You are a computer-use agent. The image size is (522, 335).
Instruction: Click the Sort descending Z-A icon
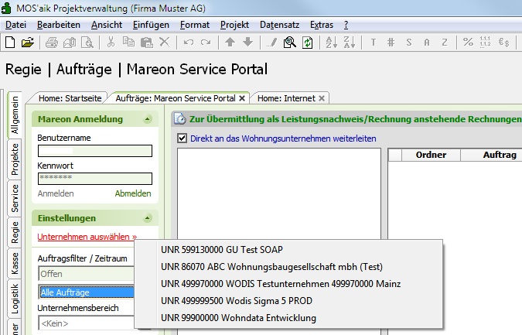[x=350, y=43]
